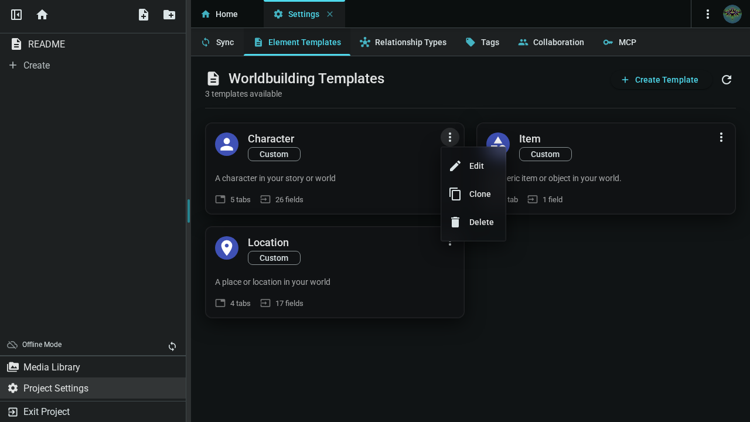The width and height of the screenshot is (750, 422).
Task: Click the add project icon in top bar
Action: tap(169, 15)
